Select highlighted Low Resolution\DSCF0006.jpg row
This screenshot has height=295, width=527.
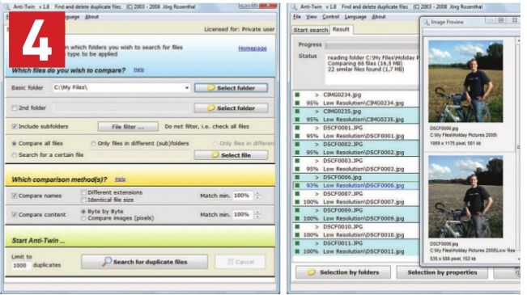356,186
